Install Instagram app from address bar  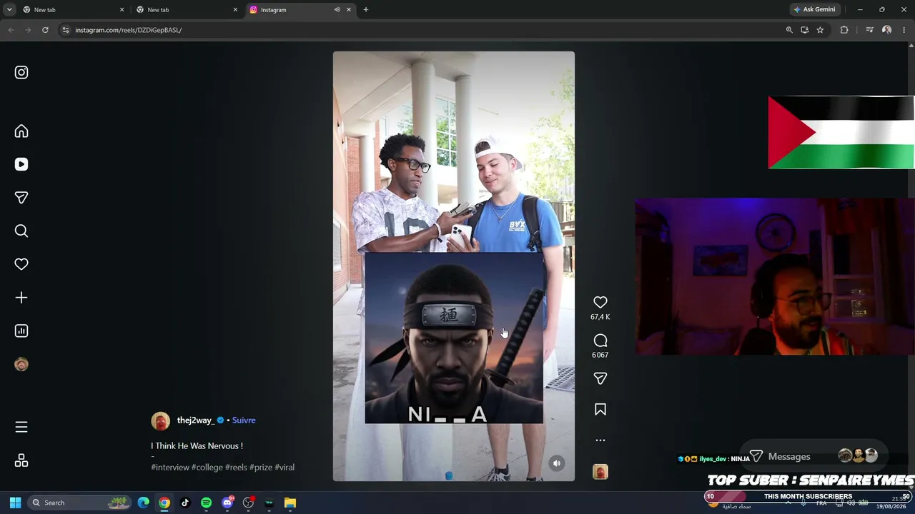pos(805,30)
